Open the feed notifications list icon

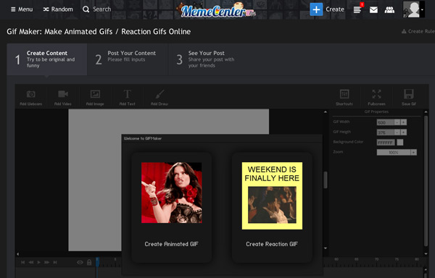click(x=357, y=10)
